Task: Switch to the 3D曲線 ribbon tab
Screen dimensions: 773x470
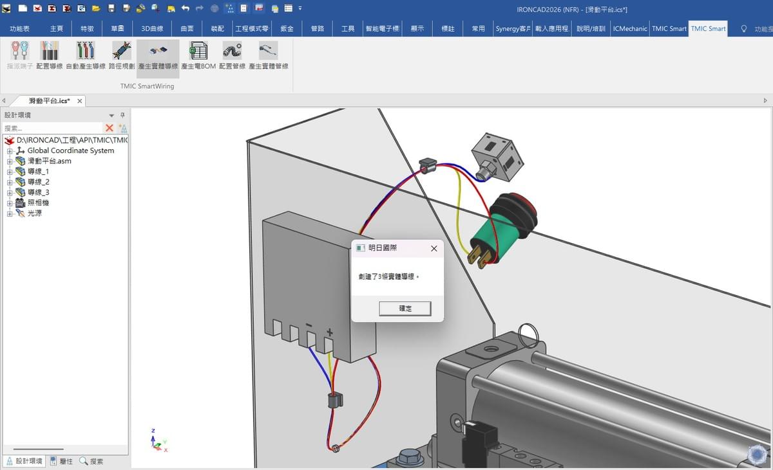Action: pos(152,29)
